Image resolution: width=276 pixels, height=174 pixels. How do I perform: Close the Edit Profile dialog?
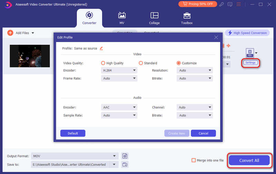[216, 37]
